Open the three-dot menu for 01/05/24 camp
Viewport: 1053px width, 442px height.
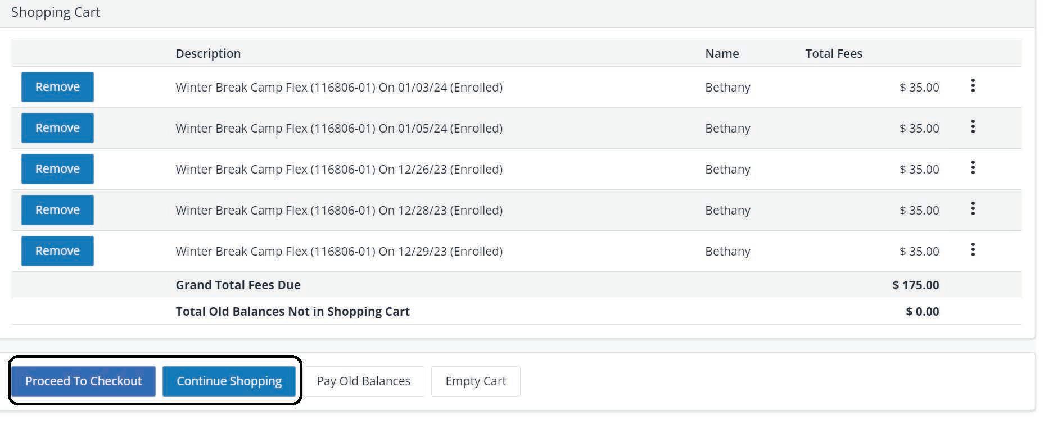(x=973, y=127)
